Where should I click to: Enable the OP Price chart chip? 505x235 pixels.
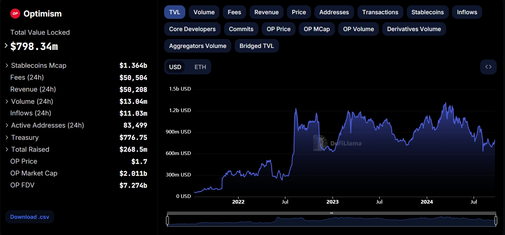click(x=279, y=29)
